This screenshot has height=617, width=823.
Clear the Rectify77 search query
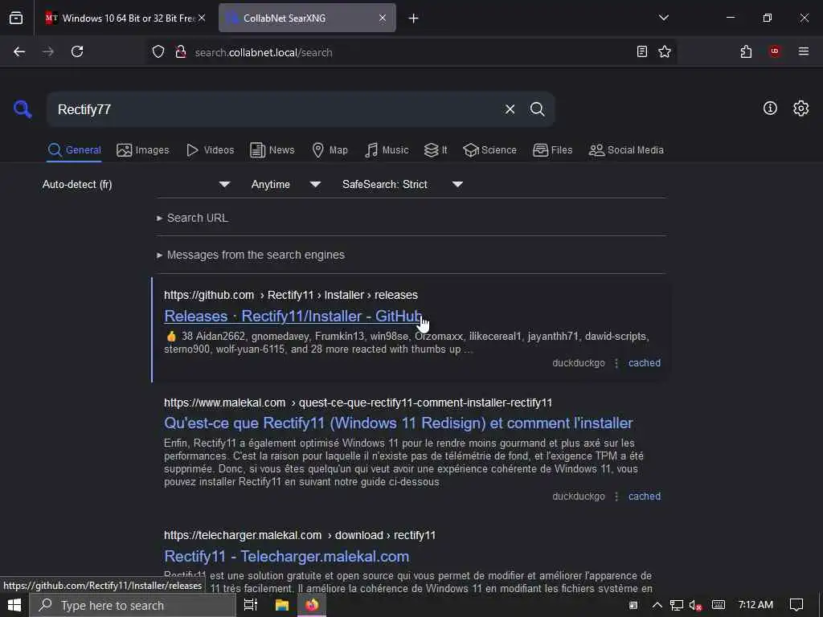[x=510, y=109]
